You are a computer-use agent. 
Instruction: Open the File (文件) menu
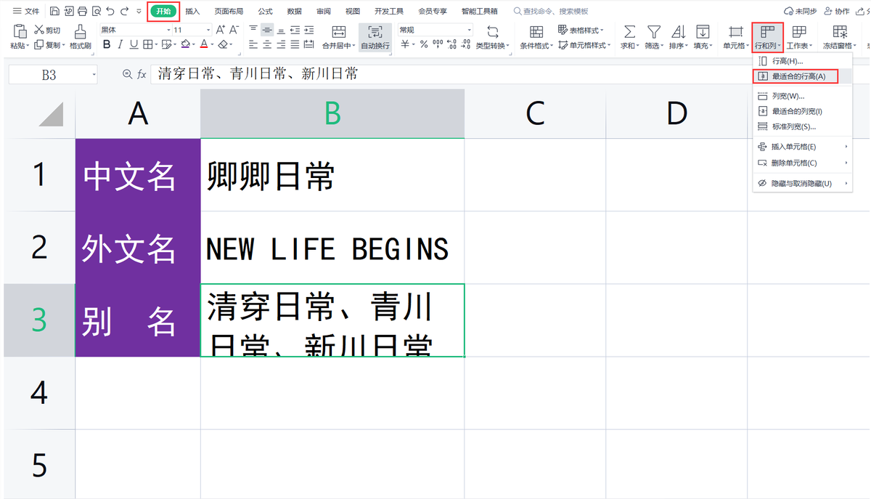(x=26, y=12)
